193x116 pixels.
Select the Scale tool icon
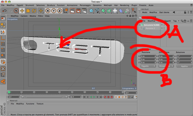click(28, 11)
